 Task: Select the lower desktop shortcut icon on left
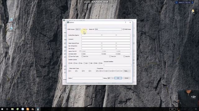11,28
